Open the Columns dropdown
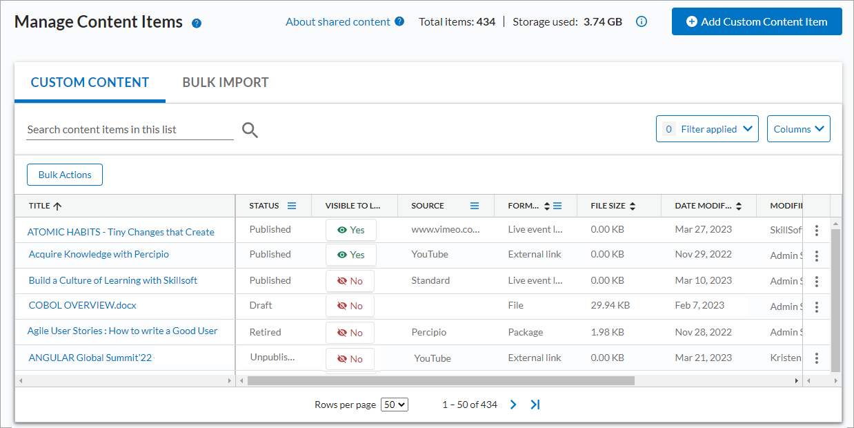This screenshot has height=428, width=854. 798,128
